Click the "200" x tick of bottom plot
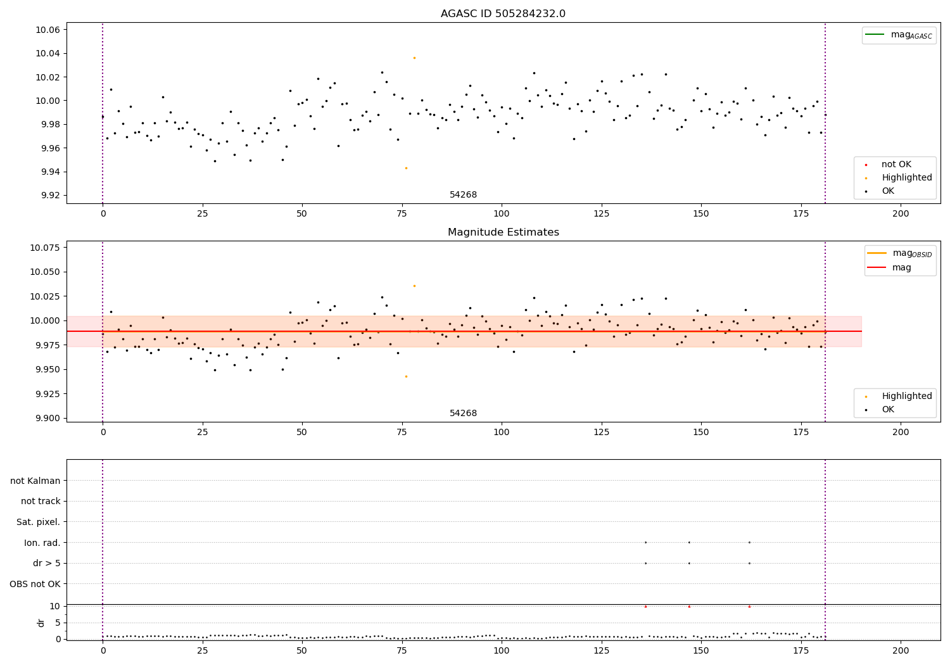The image size is (950, 665). click(x=901, y=650)
